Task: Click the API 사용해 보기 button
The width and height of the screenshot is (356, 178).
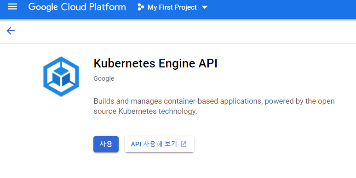Action: (x=159, y=144)
